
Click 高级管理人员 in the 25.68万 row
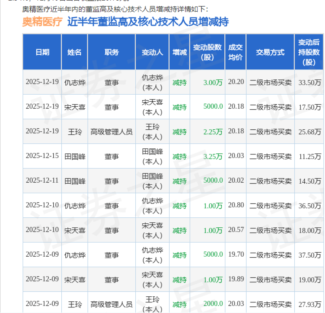pyautogui.click(x=111, y=132)
